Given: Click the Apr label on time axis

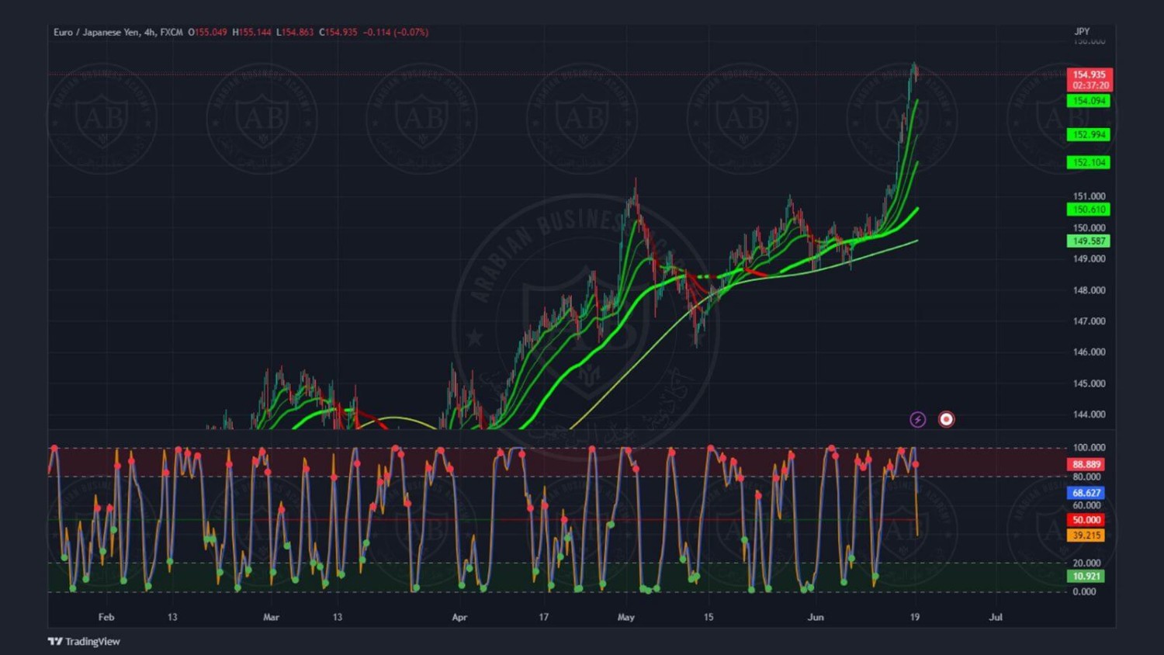Looking at the screenshot, I should tap(459, 617).
